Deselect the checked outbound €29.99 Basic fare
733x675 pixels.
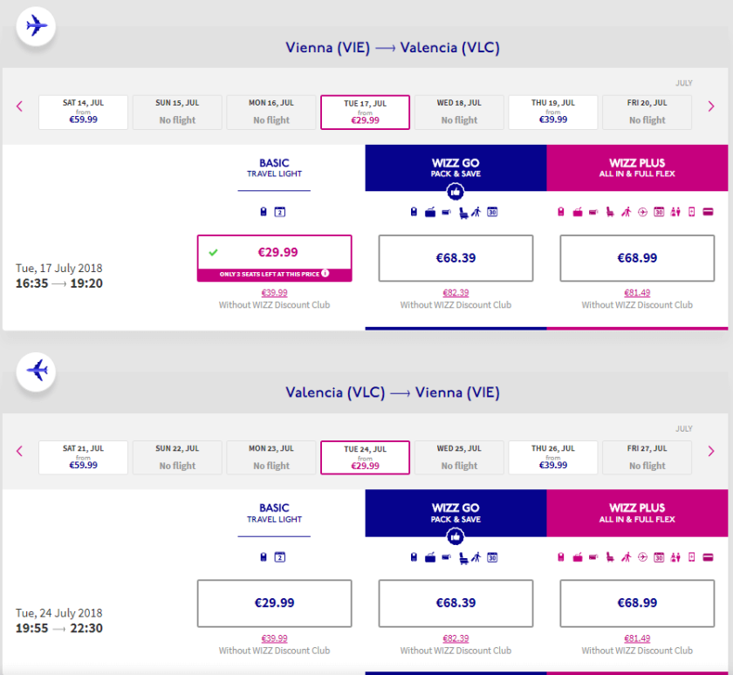pos(275,253)
